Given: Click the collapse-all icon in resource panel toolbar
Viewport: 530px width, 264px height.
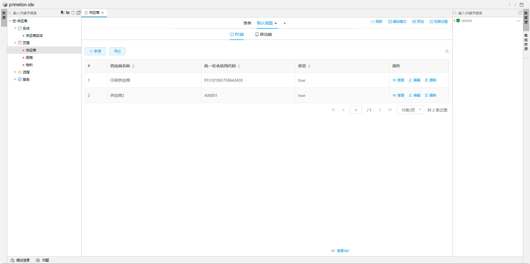Looking at the screenshot, I should click(x=78, y=13).
